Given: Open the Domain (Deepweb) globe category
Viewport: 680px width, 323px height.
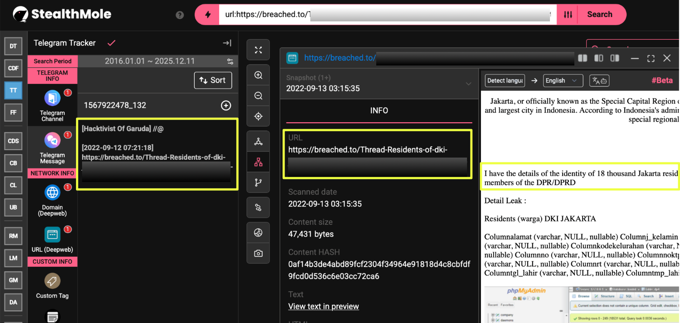Looking at the screenshot, I should (52, 199).
